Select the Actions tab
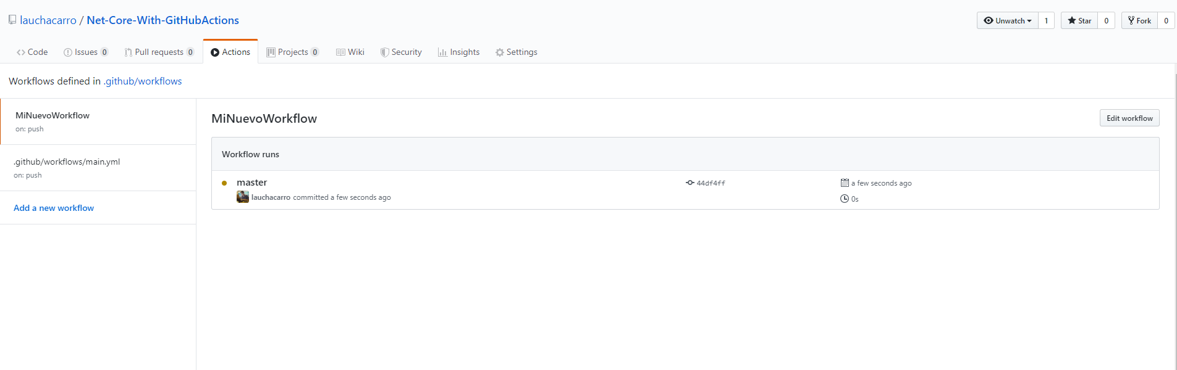Viewport: 1177px width, 370px height. (230, 52)
